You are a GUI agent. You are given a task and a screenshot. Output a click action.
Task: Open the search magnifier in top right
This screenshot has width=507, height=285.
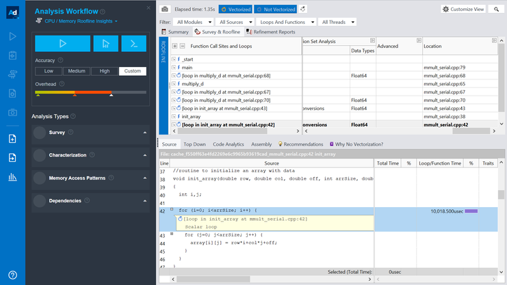tap(496, 9)
